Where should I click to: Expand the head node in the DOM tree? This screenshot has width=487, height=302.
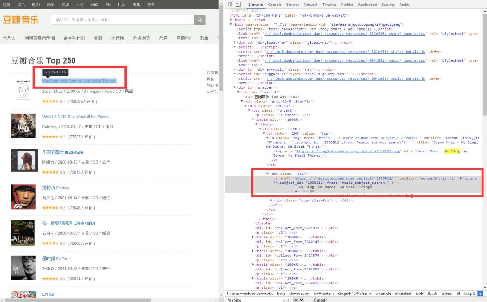pos(231,20)
